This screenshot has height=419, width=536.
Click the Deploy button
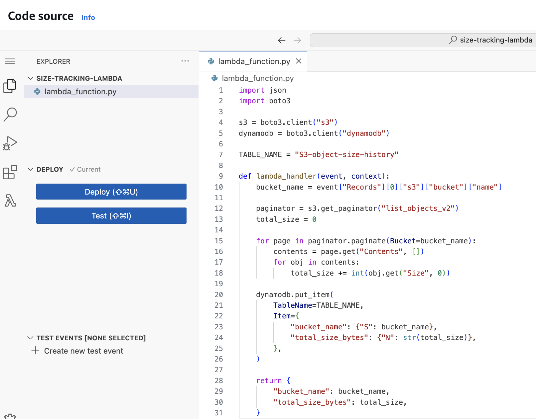click(111, 192)
